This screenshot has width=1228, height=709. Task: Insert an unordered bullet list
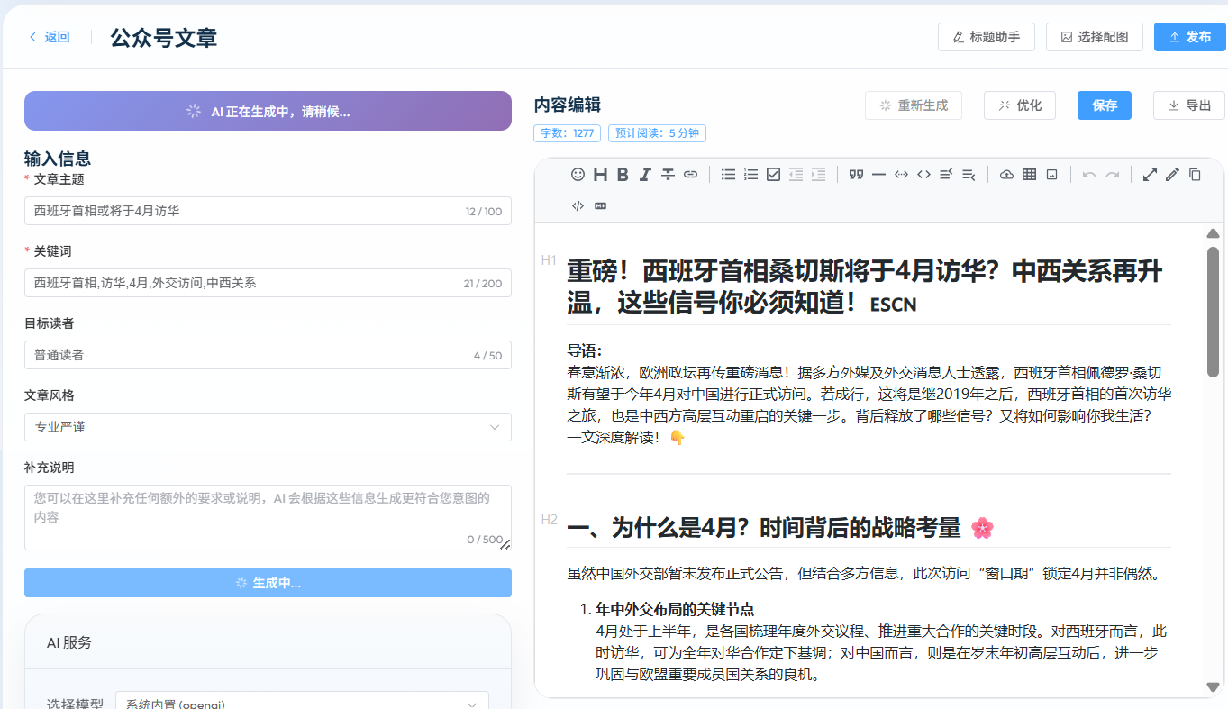[728, 175]
